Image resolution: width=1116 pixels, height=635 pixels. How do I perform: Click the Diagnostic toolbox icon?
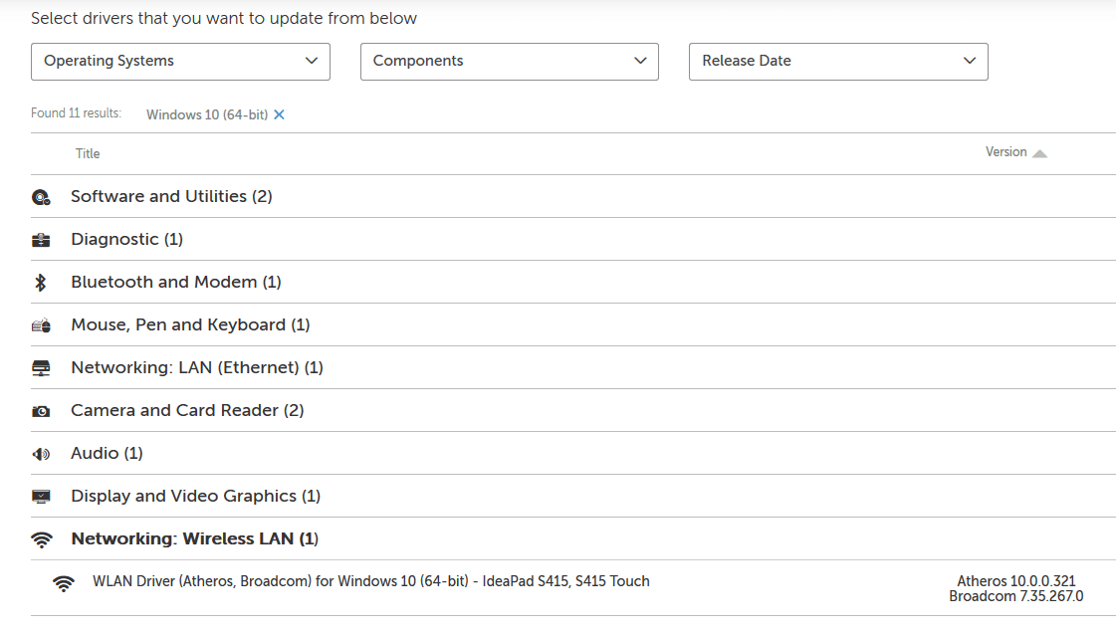pyautogui.click(x=41, y=240)
